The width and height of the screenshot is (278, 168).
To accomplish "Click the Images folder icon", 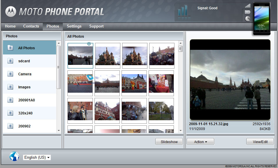I will click(x=10, y=87).
